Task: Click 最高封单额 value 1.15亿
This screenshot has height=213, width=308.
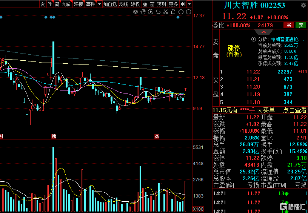Action: [x=291, y=57]
